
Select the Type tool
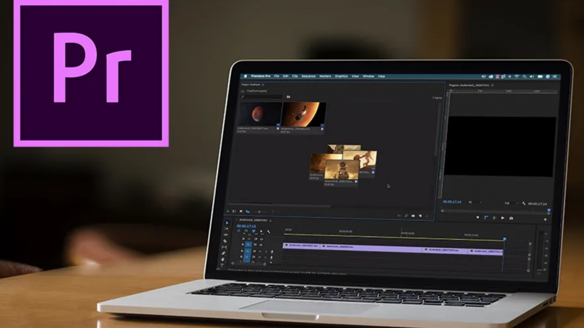222,265
